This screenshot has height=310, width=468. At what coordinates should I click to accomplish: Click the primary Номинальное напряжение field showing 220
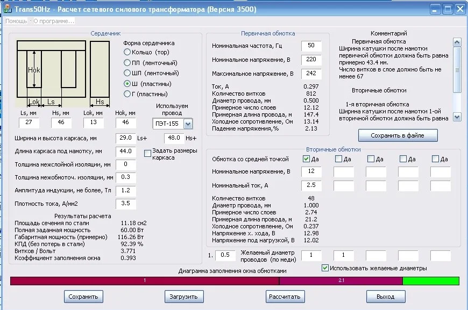point(311,60)
